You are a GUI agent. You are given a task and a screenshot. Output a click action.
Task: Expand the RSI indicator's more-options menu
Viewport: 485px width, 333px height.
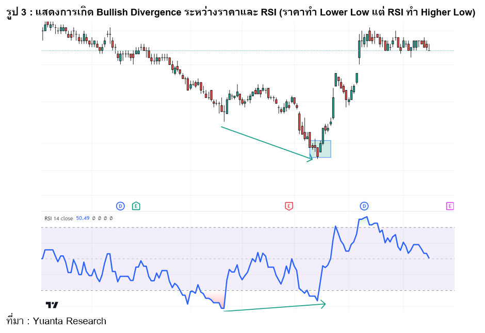(x=110, y=218)
